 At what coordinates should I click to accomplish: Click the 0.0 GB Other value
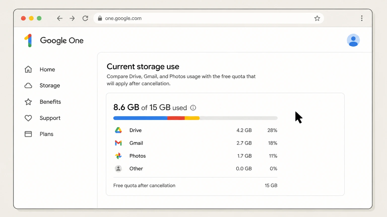pos(244,169)
